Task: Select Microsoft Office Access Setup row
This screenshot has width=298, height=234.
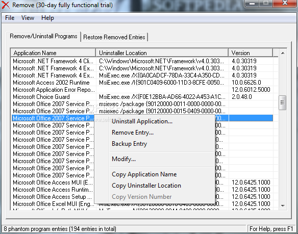Action: [x=52, y=197]
